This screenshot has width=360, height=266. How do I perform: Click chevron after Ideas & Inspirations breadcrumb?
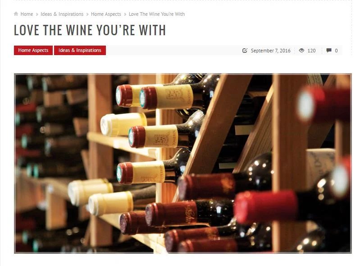[x=87, y=14]
